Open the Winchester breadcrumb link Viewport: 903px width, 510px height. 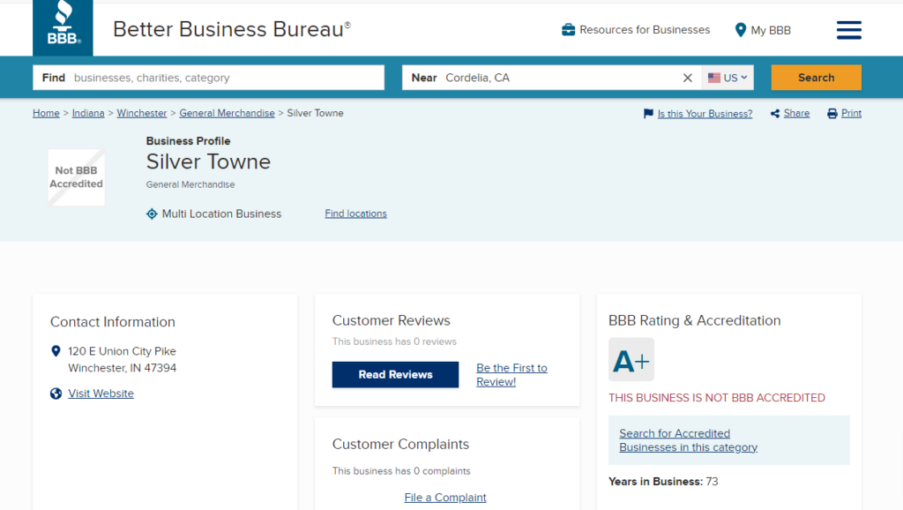coord(142,114)
